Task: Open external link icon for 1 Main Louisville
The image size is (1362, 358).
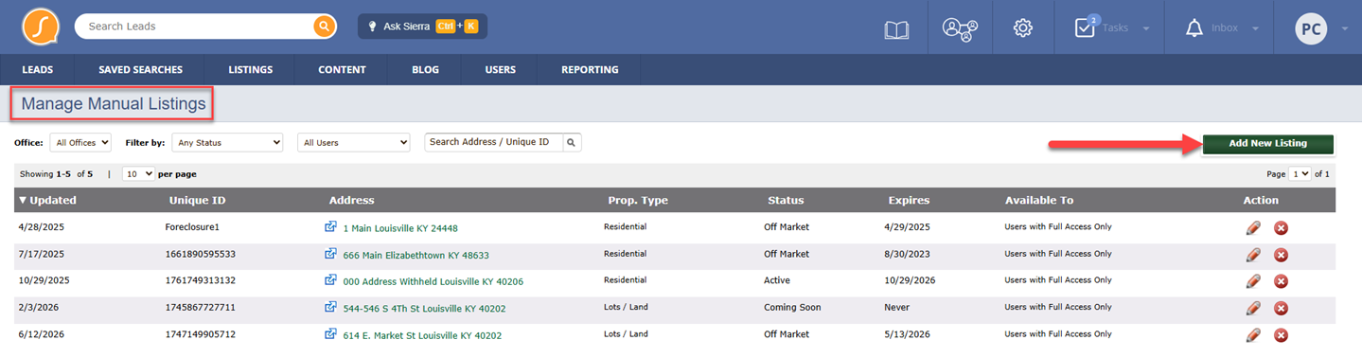Action: [330, 227]
